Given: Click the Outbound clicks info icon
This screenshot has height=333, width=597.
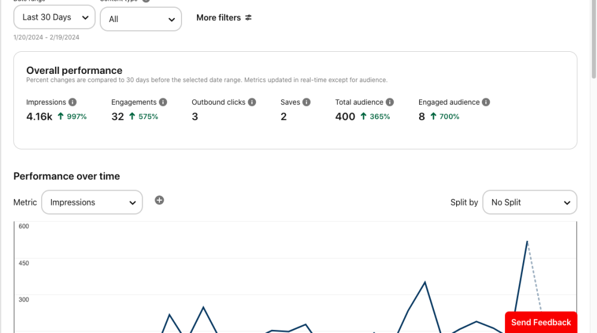Looking at the screenshot, I should [x=252, y=102].
